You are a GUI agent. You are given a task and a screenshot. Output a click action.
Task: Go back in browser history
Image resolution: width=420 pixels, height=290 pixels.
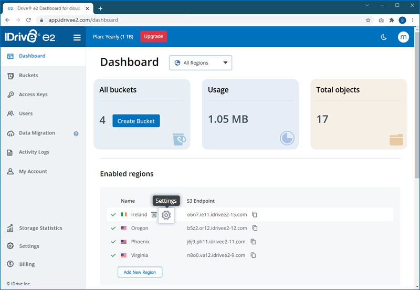pyautogui.click(x=7, y=20)
